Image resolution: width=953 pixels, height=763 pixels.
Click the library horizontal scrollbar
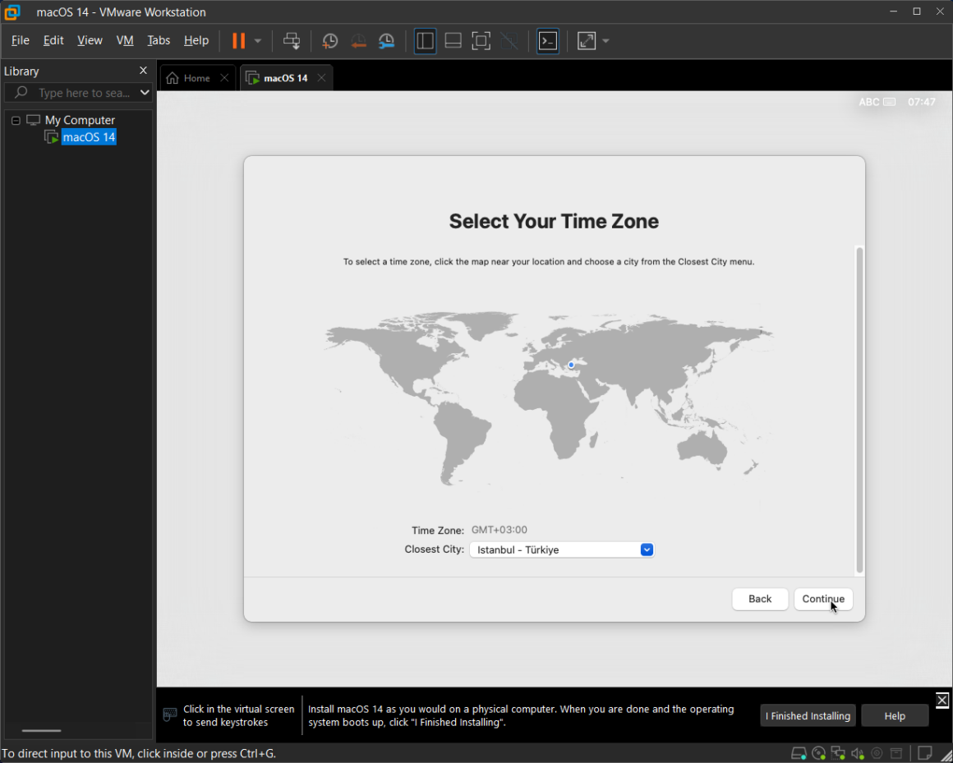pyautogui.click(x=41, y=730)
